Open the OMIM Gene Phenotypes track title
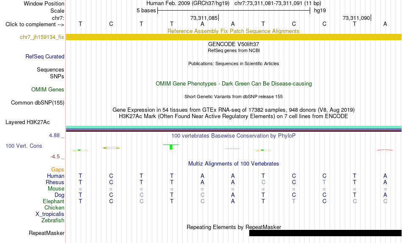The width and height of the screenshot is (402, 243). [234, 84]
